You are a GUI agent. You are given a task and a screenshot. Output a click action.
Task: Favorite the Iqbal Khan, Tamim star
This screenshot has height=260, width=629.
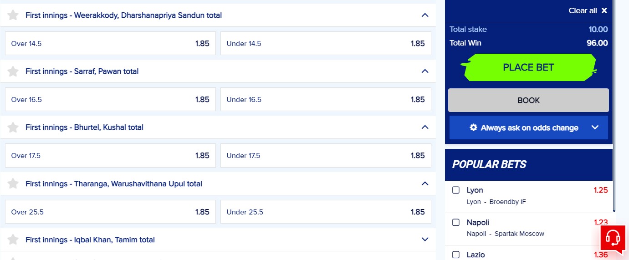13,240
